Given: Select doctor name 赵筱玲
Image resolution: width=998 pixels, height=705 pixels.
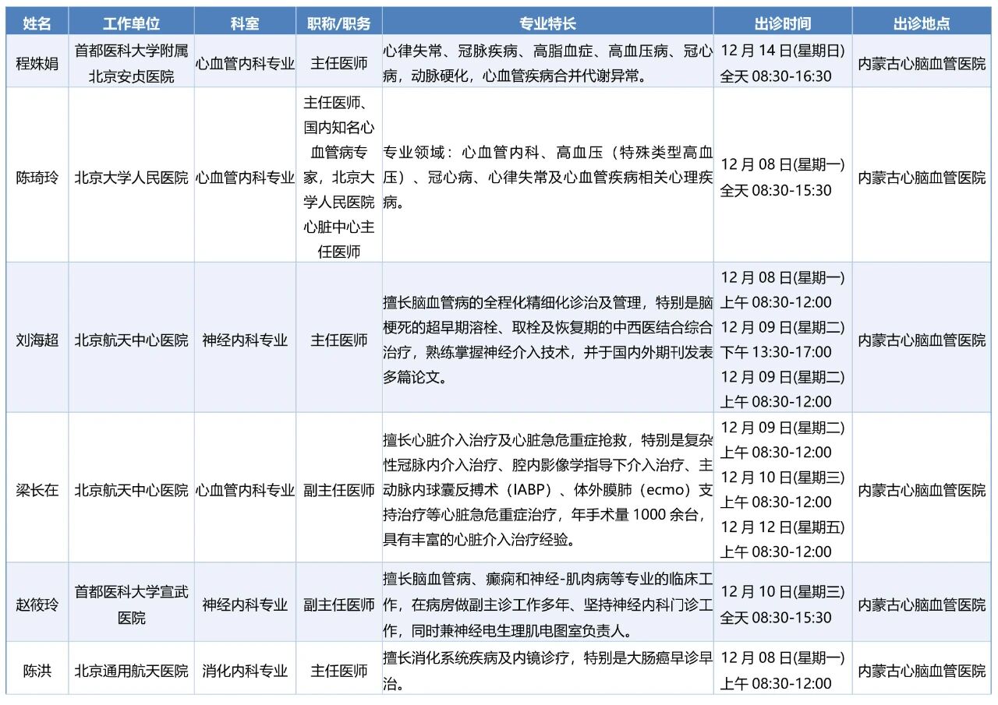Looking at the screenshot, I should [37, 605].
